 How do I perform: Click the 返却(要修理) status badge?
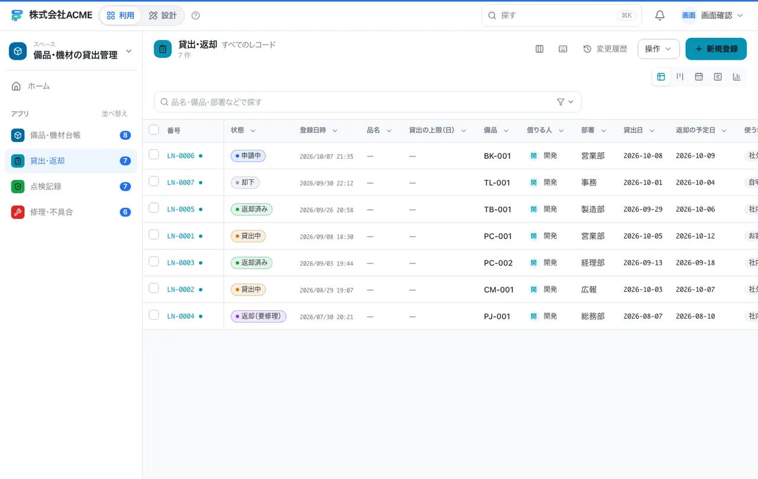click(x=258, y=316)
